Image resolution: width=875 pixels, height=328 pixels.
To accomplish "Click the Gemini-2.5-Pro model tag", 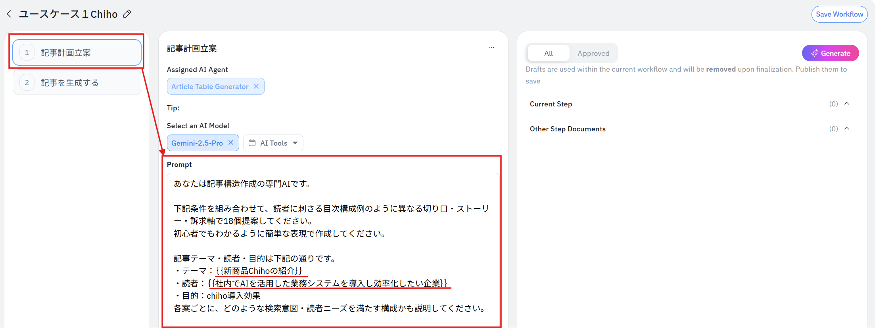I will [x=197, y=143].
